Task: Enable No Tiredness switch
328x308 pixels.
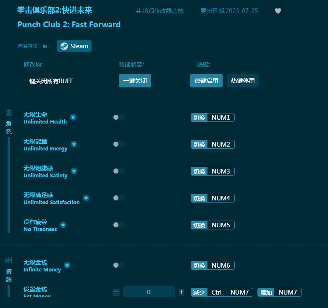Action: pos(119,225)
